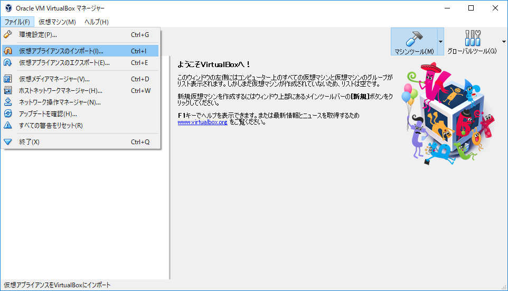The width and height of the screenshot is (508, 291).
Task: Click the export appliance icon
Action: pyautogui.click(x=8, y=62)
